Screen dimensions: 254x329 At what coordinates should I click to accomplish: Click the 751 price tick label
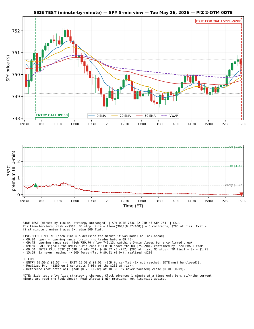[16, 53]
